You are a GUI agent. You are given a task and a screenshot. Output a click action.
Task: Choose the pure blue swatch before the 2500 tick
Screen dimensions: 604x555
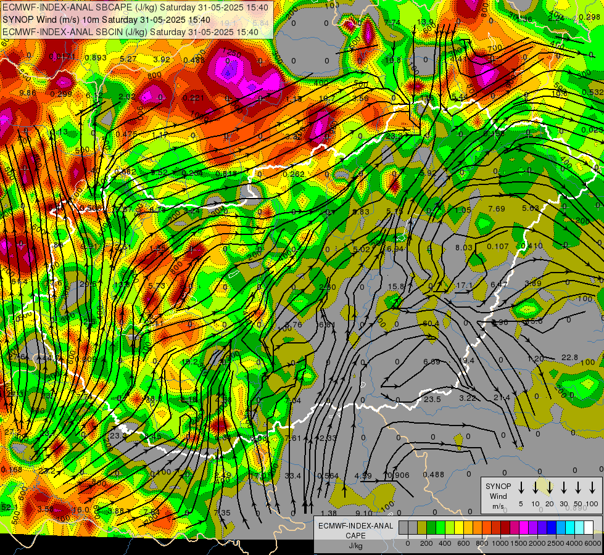(552, 527)
